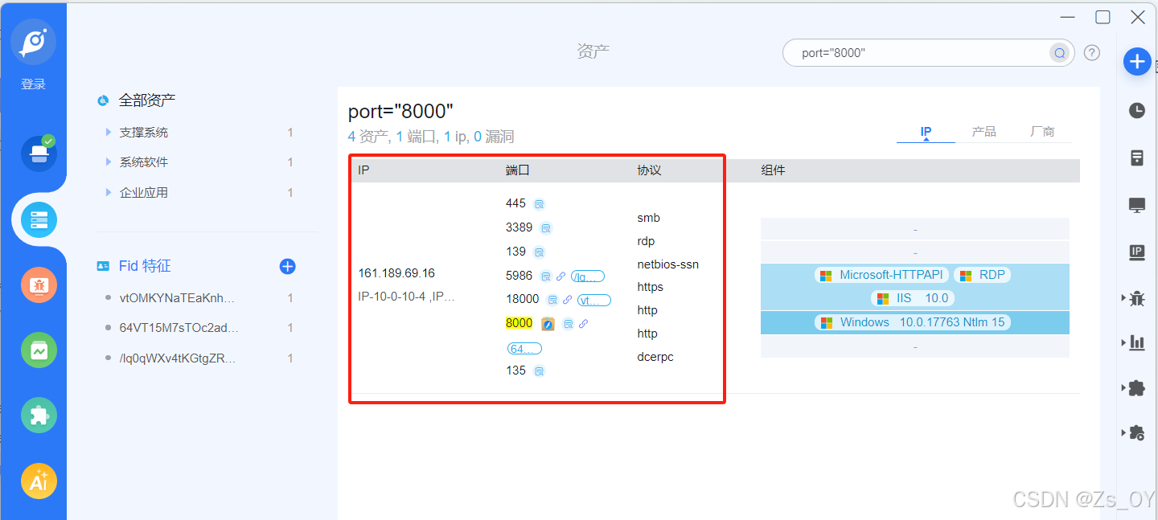Open the exploit tool icon beside port 8000
The width and height of the screenshot is (1158, 520).
tap(548, 324)
